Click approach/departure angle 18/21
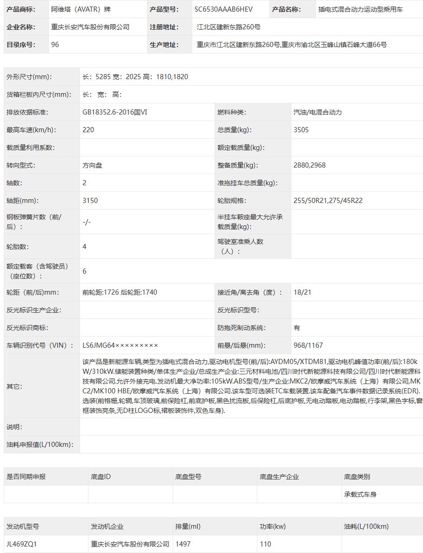423x553 pixels. click(302, 292)
